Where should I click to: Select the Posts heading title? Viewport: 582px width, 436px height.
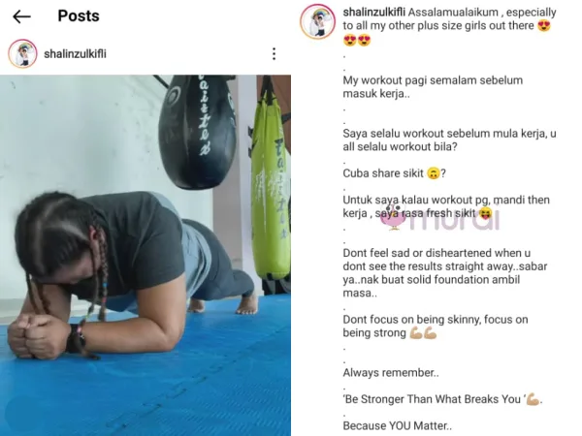(79, 16)
